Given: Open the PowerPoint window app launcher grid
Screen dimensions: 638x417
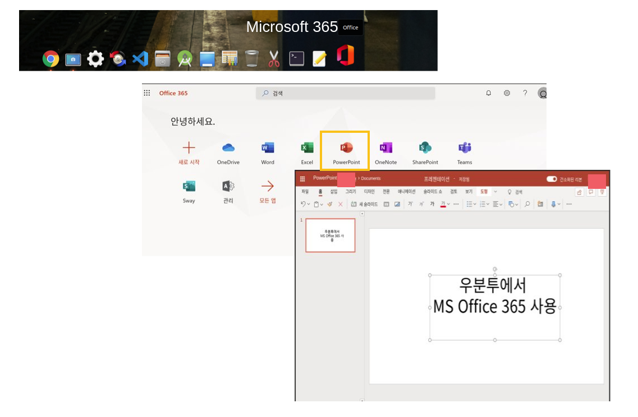Looking at the screenshot, I should point(302,179).
